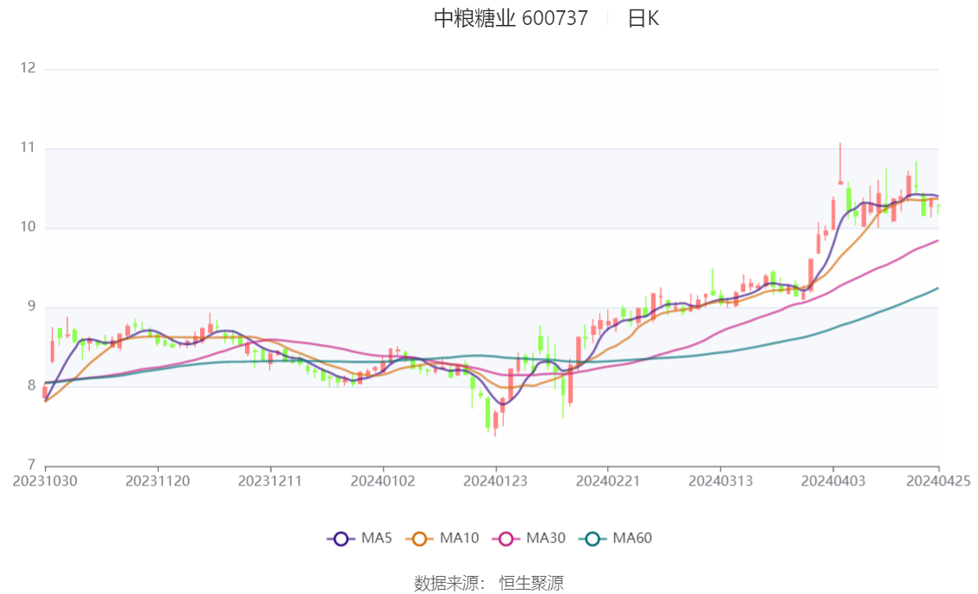The image size is (978, 594).
Task: Toggle the MA10 legend series
Action: 442,539
